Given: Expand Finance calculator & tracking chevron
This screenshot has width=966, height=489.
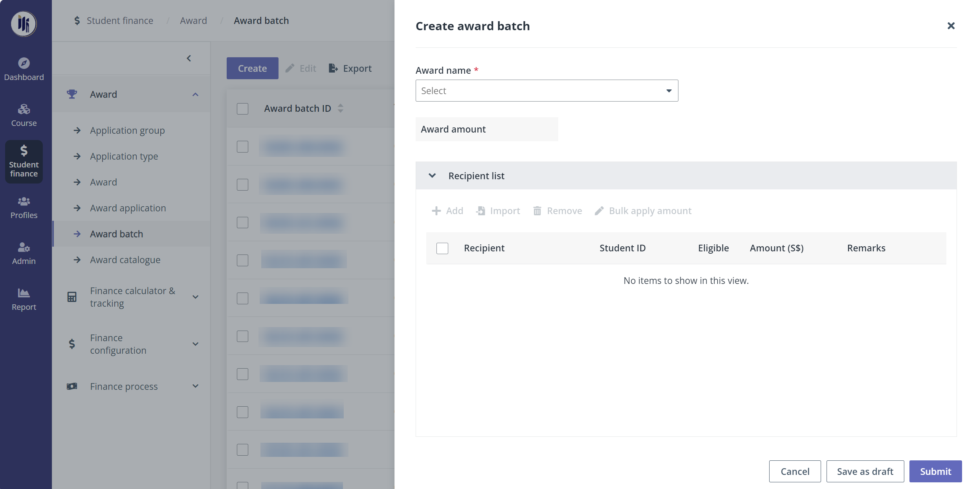Looking at the screenshot, I should pos(195,297).
